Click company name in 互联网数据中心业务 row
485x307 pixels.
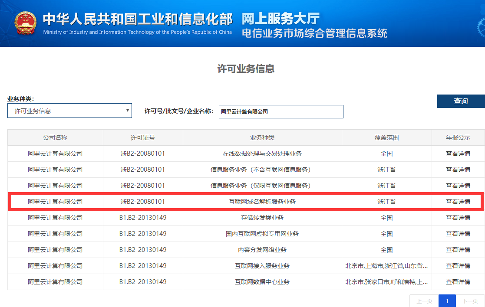click(55, 282)
